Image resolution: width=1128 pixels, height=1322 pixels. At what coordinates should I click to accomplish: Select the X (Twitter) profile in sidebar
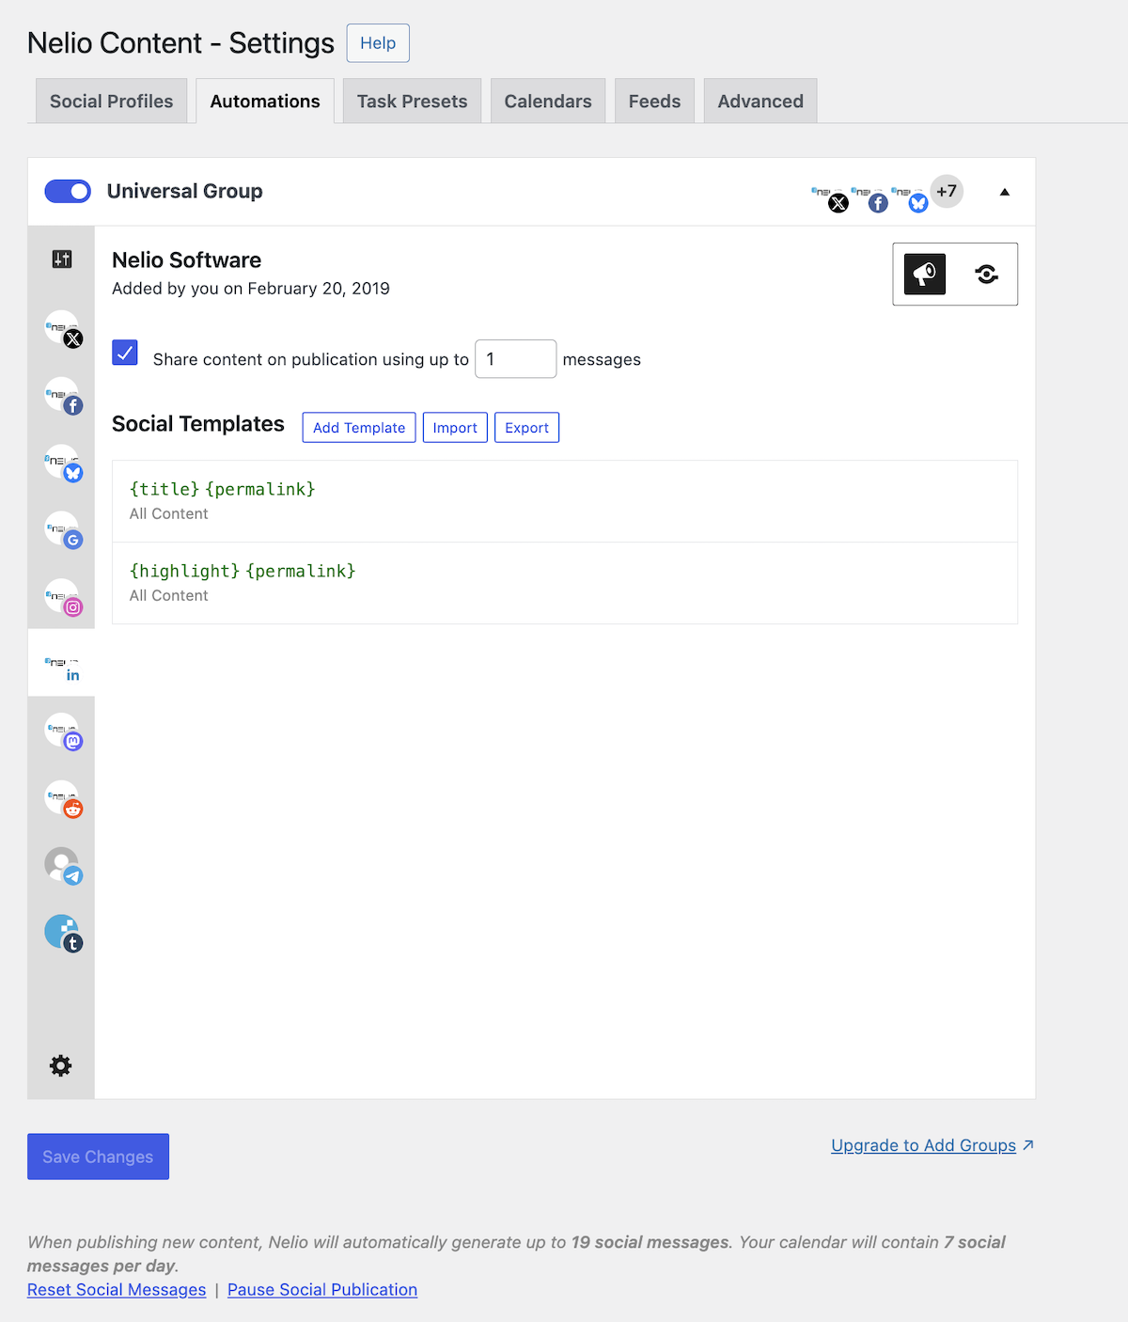click(x=63, y=329)
